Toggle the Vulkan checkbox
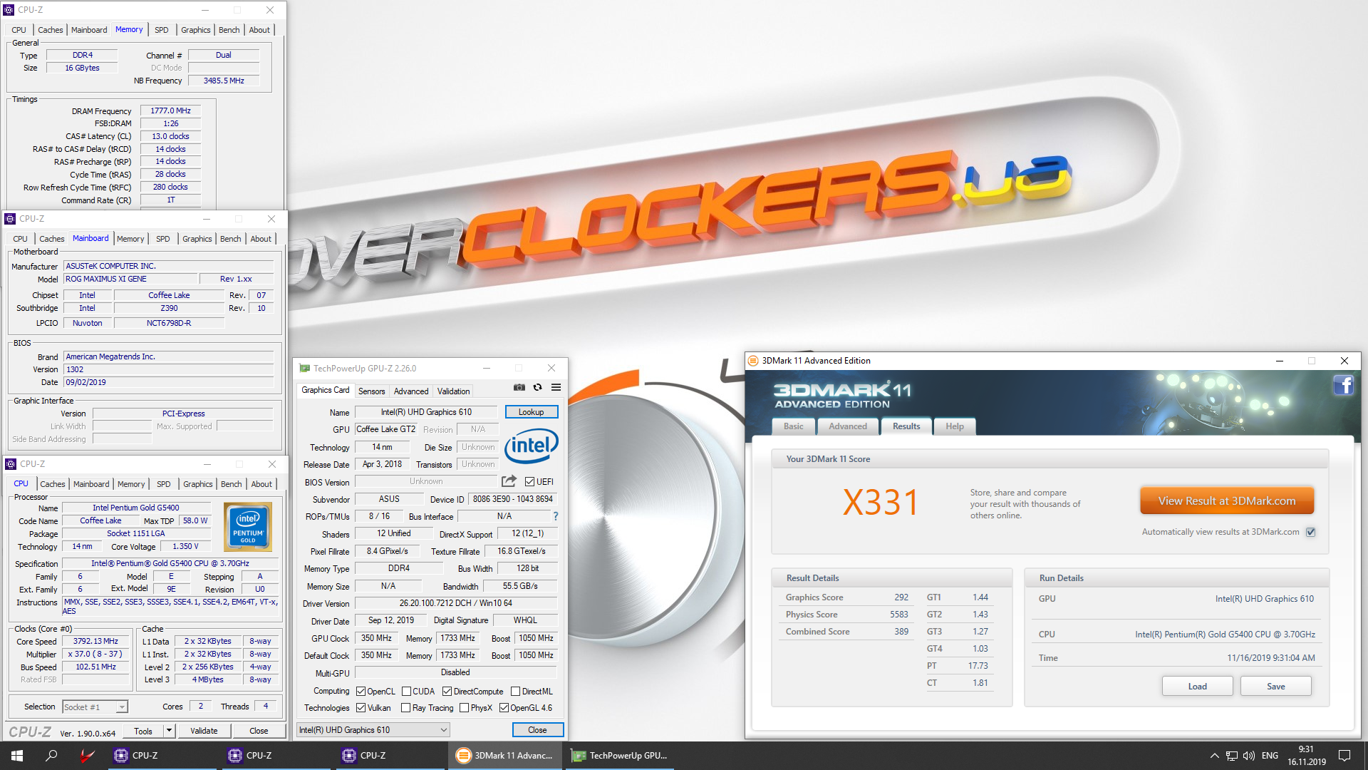Viewport: 1368px width, 770px height. click(361, 708)
